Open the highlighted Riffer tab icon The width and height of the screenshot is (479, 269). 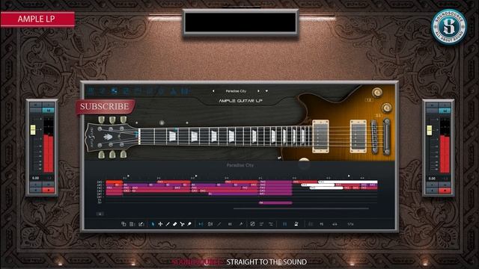114,91
